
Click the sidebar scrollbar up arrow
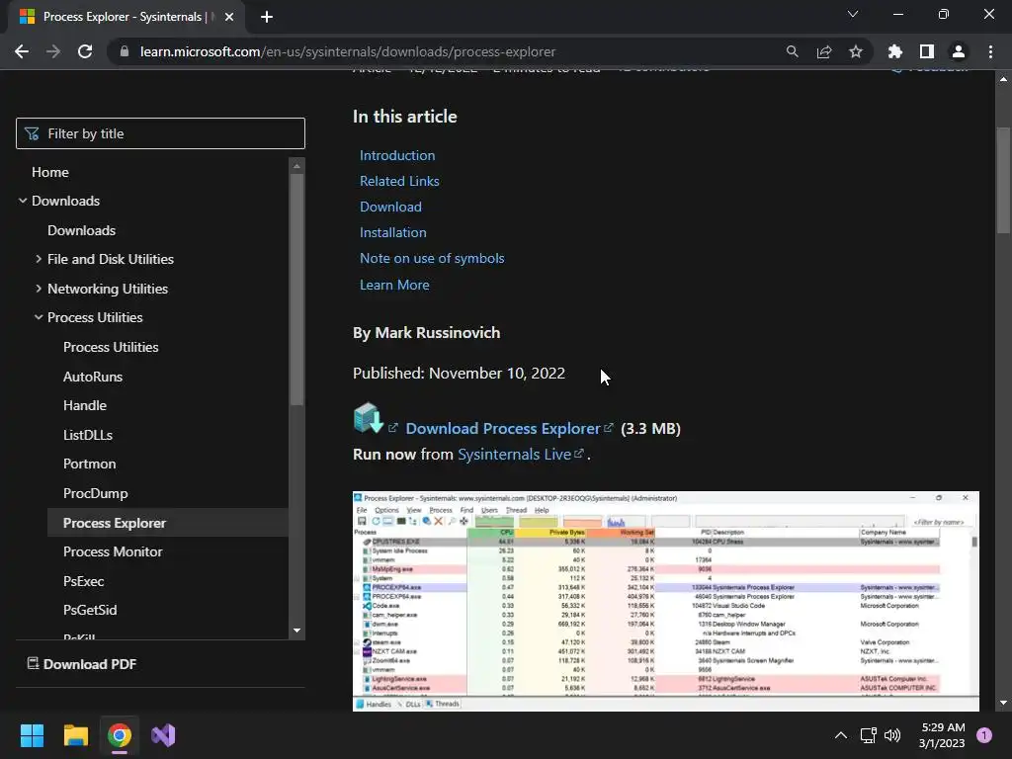[x=296, y=166]
